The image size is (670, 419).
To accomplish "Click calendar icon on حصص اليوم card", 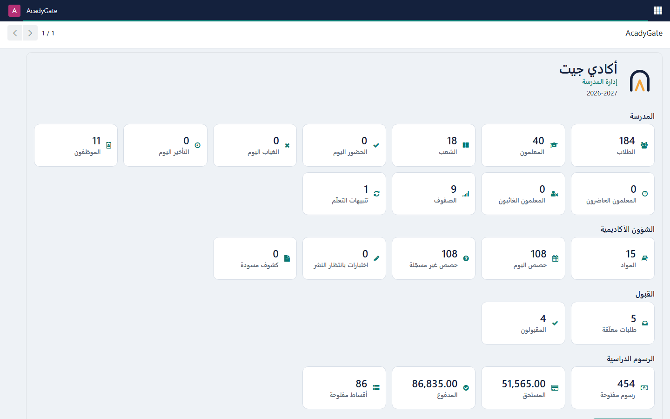I will click(x=555, y=258).
